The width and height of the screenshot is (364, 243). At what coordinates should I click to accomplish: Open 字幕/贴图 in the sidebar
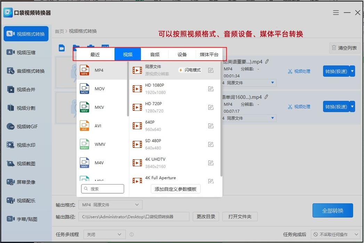[x=26, y=219]
